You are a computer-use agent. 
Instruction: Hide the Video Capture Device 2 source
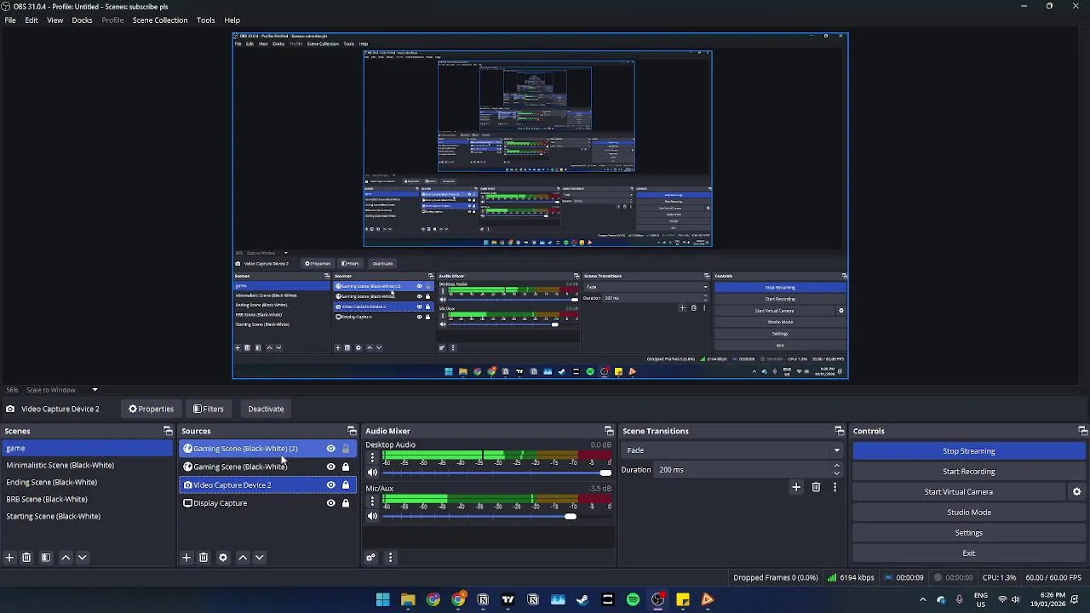click(x=331, y=485)
